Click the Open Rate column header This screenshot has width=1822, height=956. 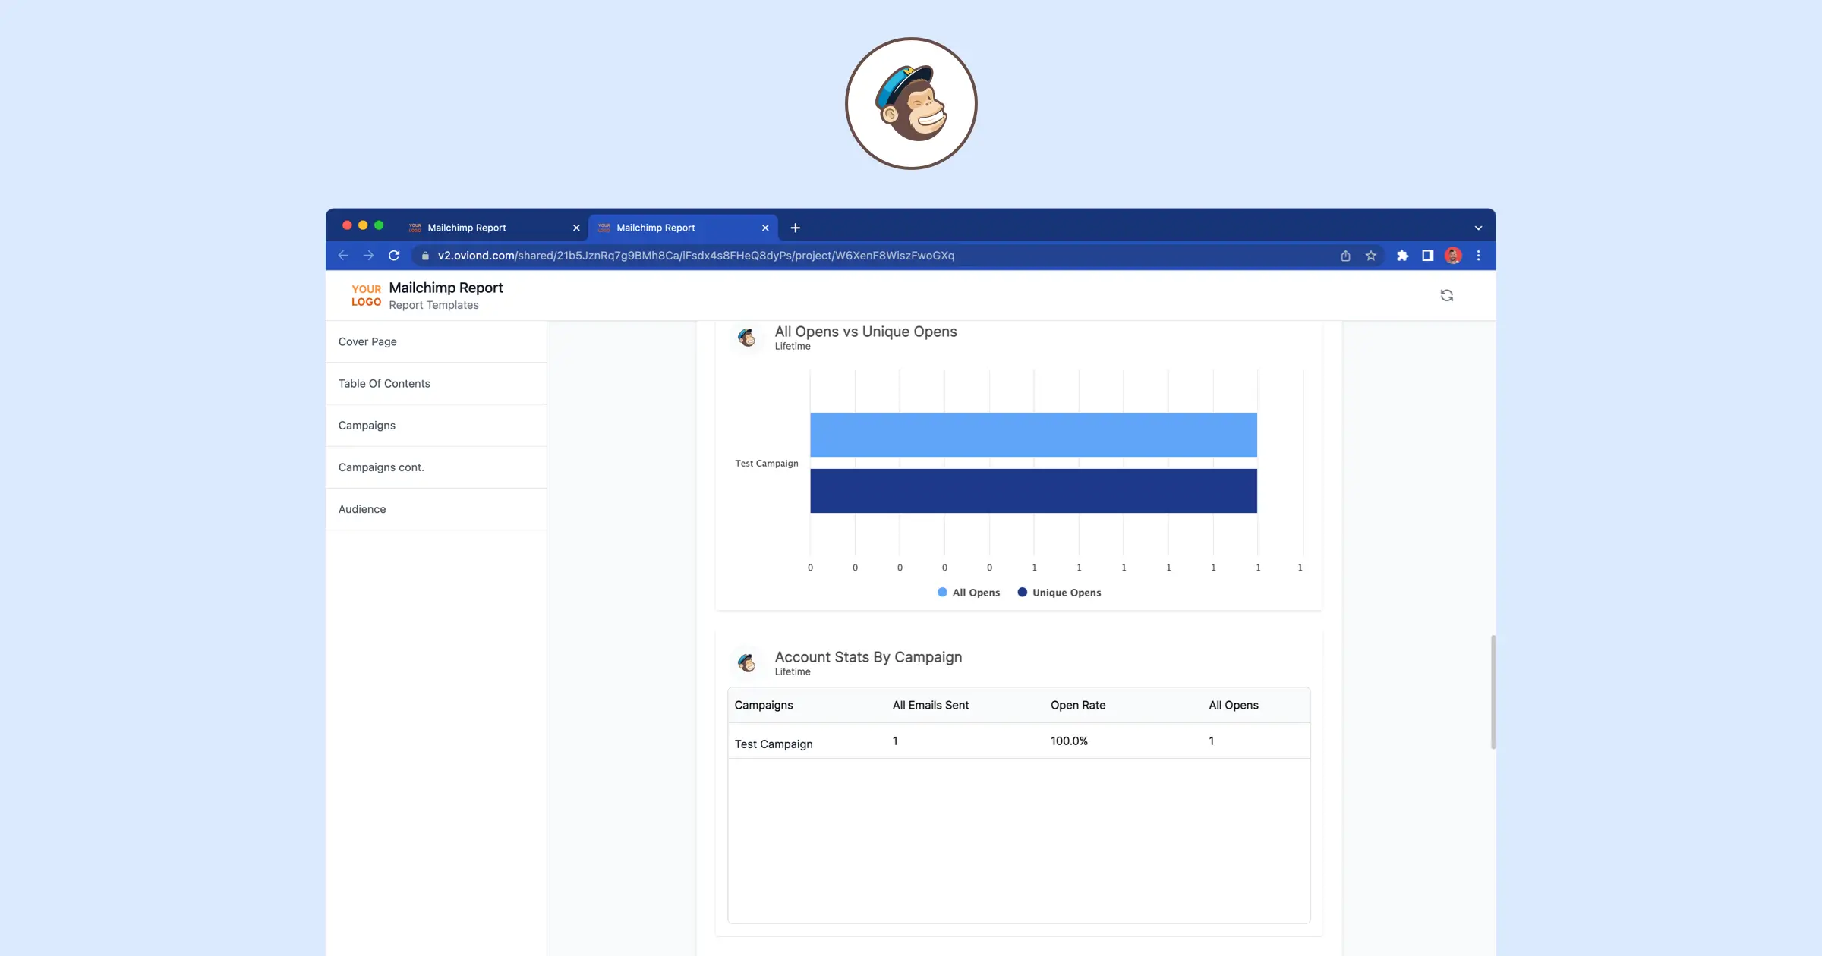click(x=1078, y=705)
